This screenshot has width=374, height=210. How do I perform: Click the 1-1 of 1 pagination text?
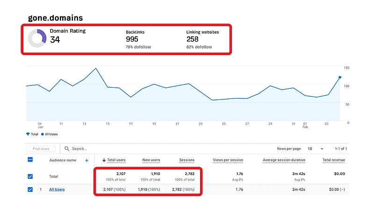[x=341, y=148]
